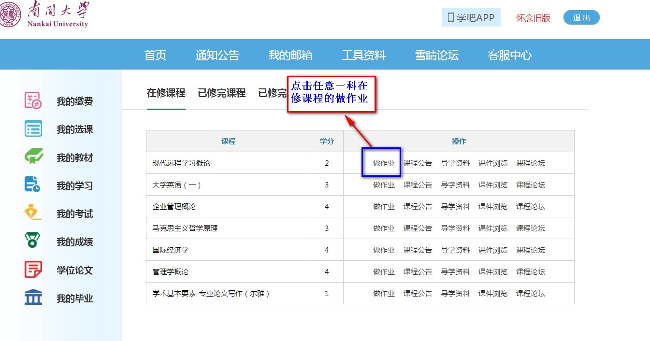Viewport: 650px width, 341px height.
Task: Open the 我的考试 pen icon
Action: [x=33, y=213]
